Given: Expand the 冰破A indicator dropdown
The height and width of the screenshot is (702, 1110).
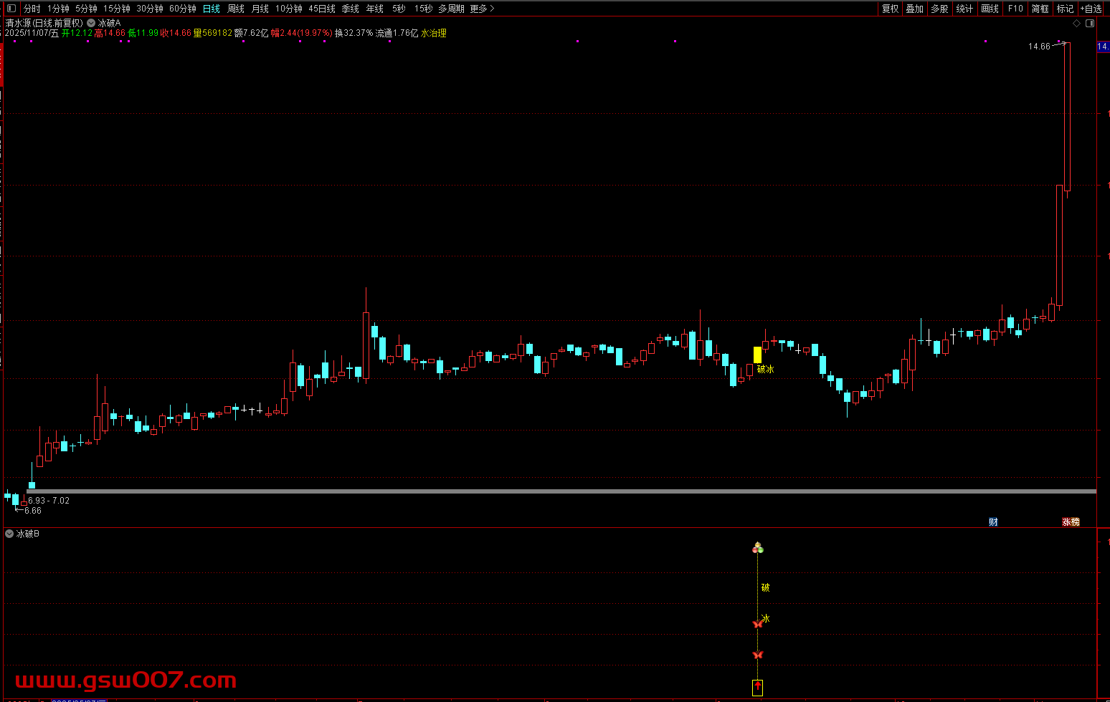Looking at the screenshot, I should coord(91,23).
